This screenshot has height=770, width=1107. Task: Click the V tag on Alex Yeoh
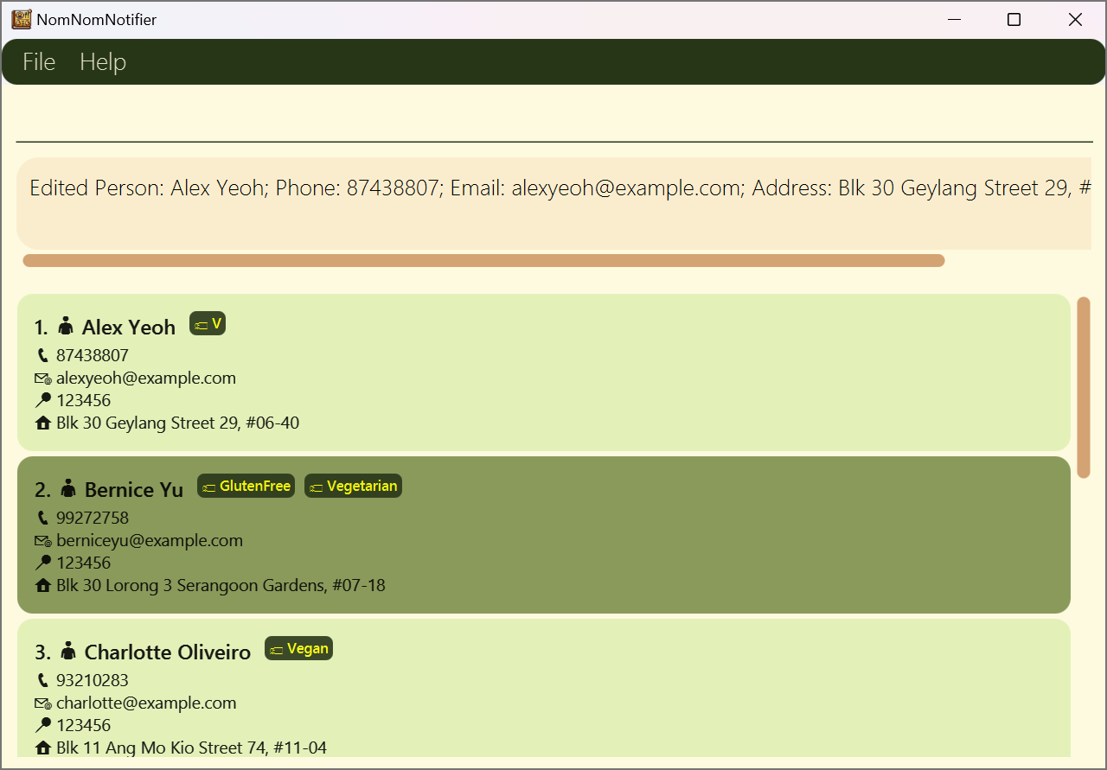tap(208, 323)
